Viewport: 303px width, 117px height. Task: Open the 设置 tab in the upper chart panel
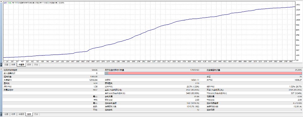coord(6,65)
